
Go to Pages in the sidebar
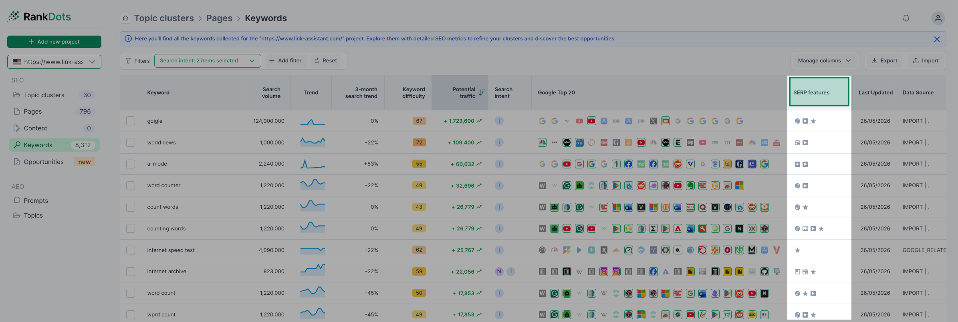[x=54, y=112]
